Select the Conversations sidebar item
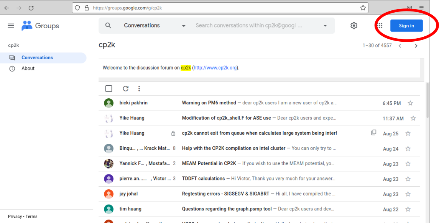The width and height of the screenshot is (439, 223). 43,58
